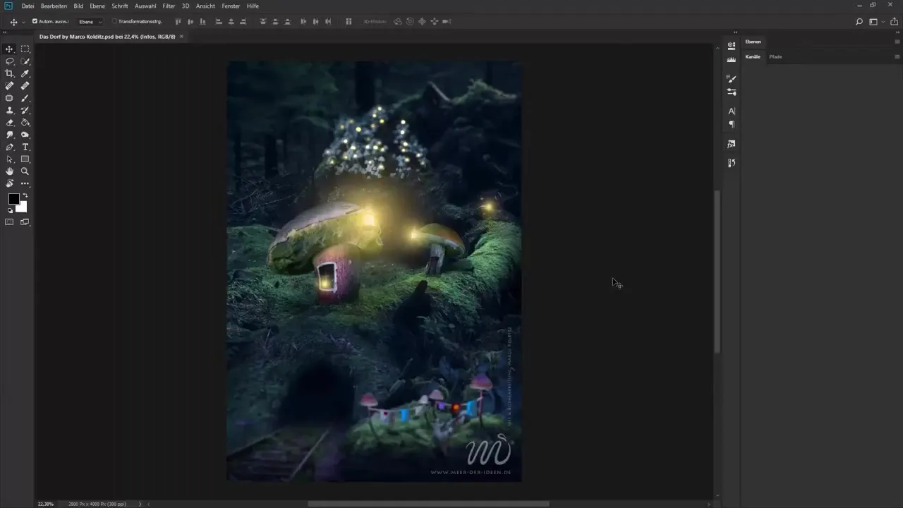Click the black foreground color swatch

13,198
